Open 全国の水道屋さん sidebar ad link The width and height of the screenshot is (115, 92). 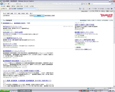[84, 25]
